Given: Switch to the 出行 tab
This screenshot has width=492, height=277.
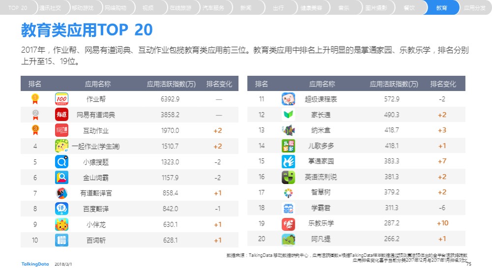Looking at the screenshot, I should pyautogui.click(x=278, y=8).
